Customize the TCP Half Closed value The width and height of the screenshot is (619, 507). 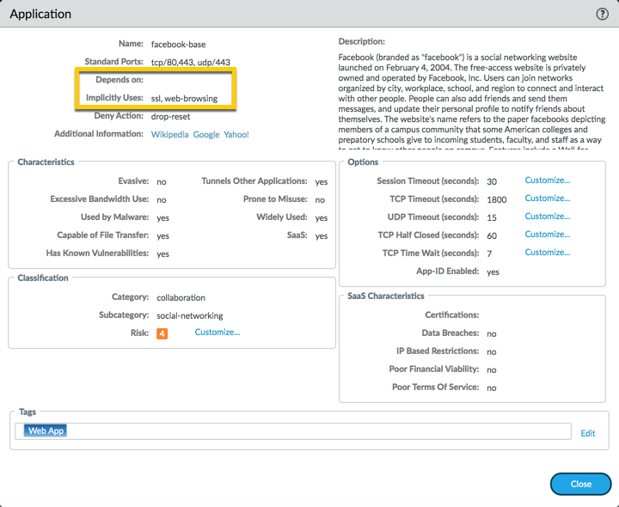[547, 235]
